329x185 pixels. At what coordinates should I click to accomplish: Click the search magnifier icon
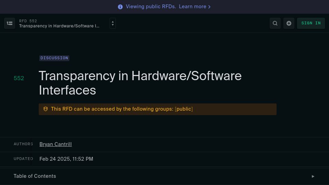pyautogui.click(x=275, y=23)
